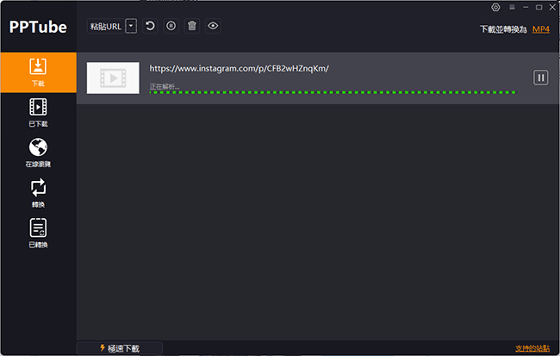Open the hamburger menu in title bar
Image resolution: width=560 pixels, height=356 pixels.
[x=510, y=7]
